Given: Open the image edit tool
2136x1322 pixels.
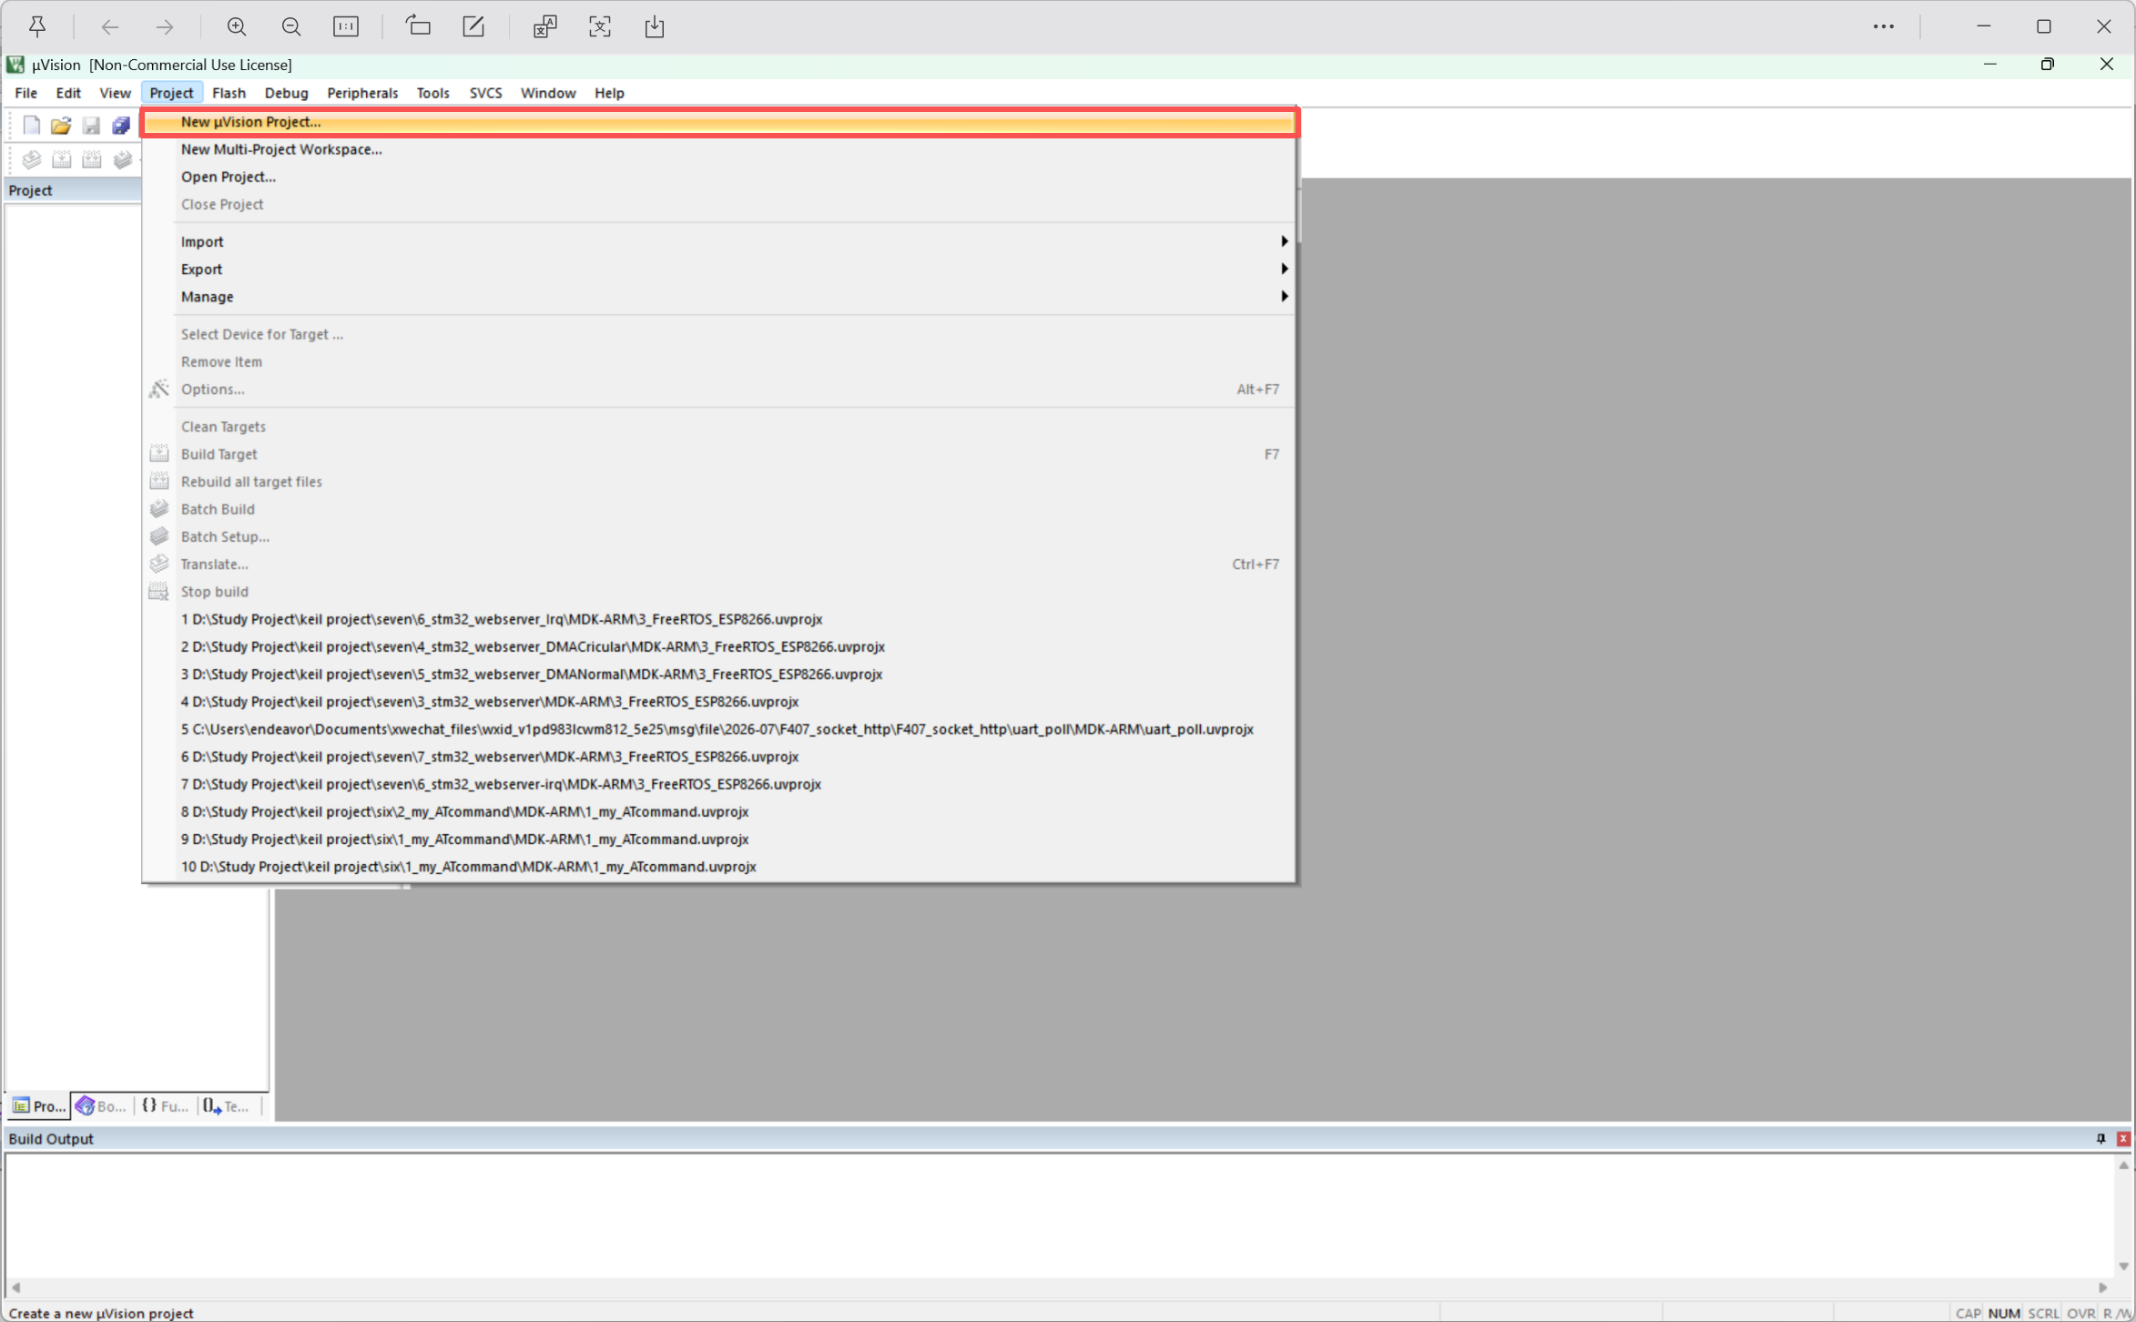Looking at the screenshot, I should 473,26.
